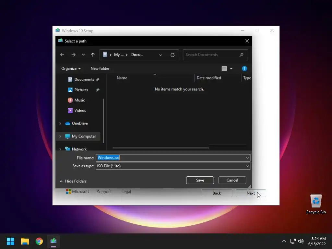
Task: Cancel the Select a path dialog
Action: pos(232,180)
